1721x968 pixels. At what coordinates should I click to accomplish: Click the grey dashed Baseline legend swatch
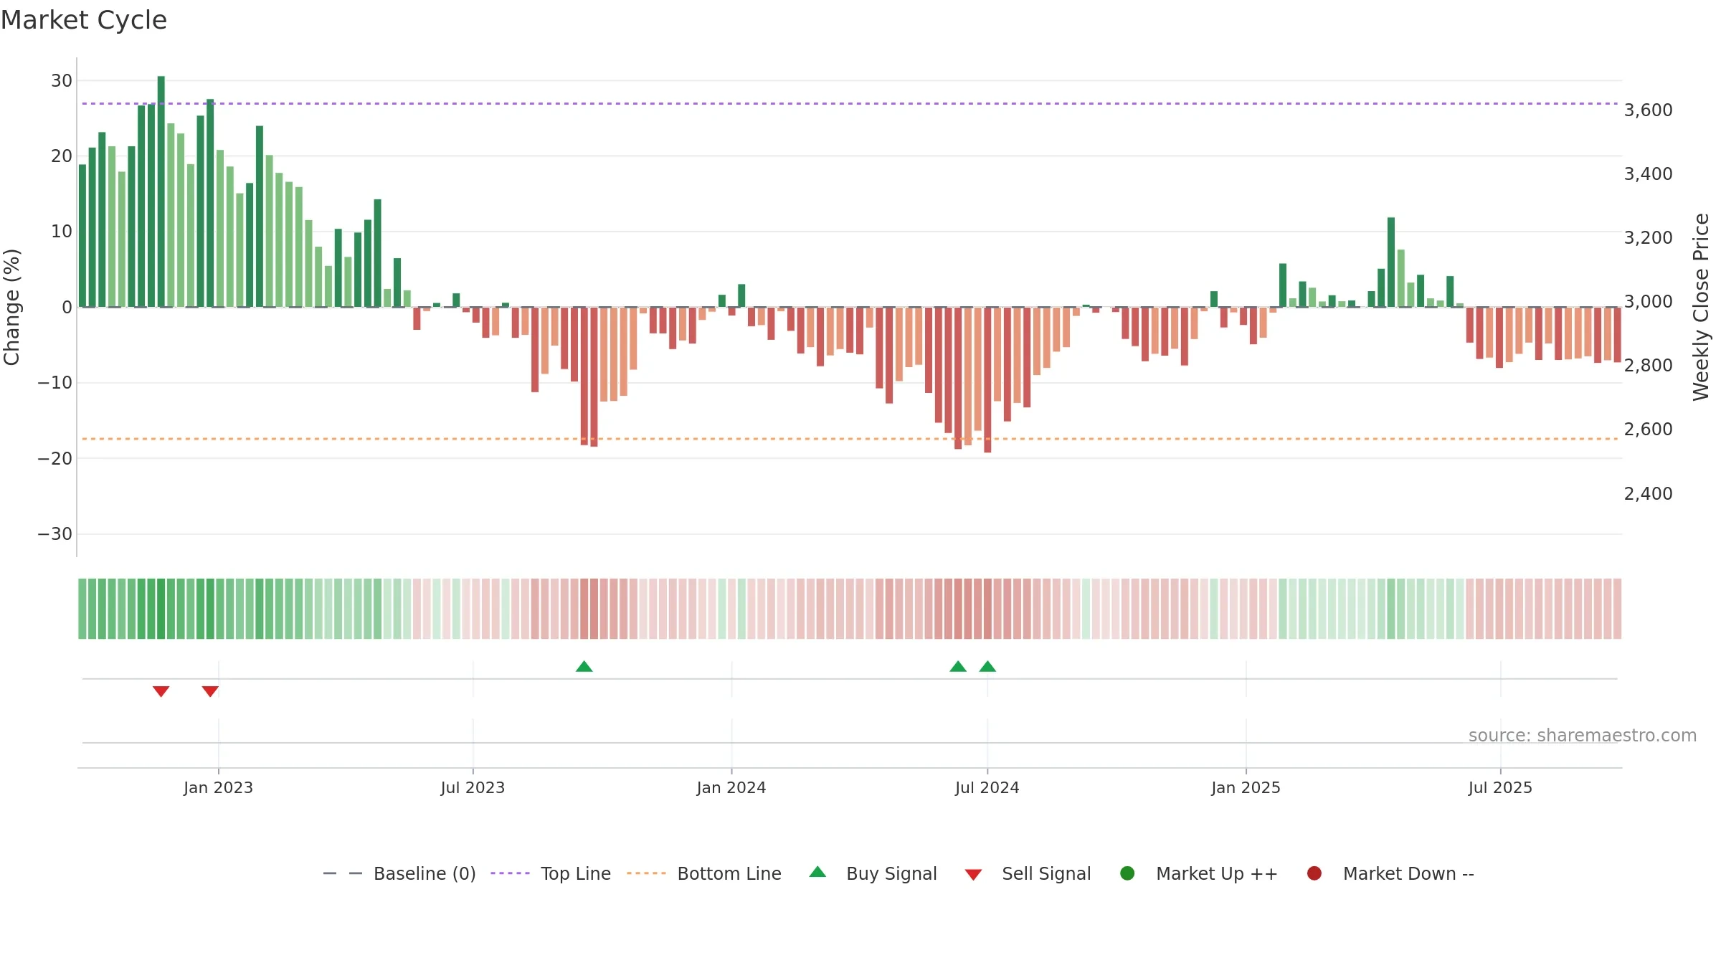(343, 873)
